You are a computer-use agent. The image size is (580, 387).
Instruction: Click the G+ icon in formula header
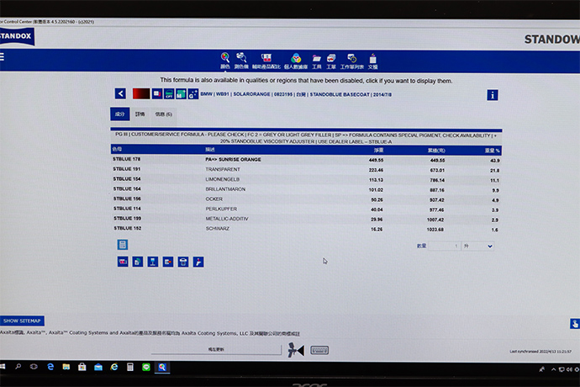193,93
